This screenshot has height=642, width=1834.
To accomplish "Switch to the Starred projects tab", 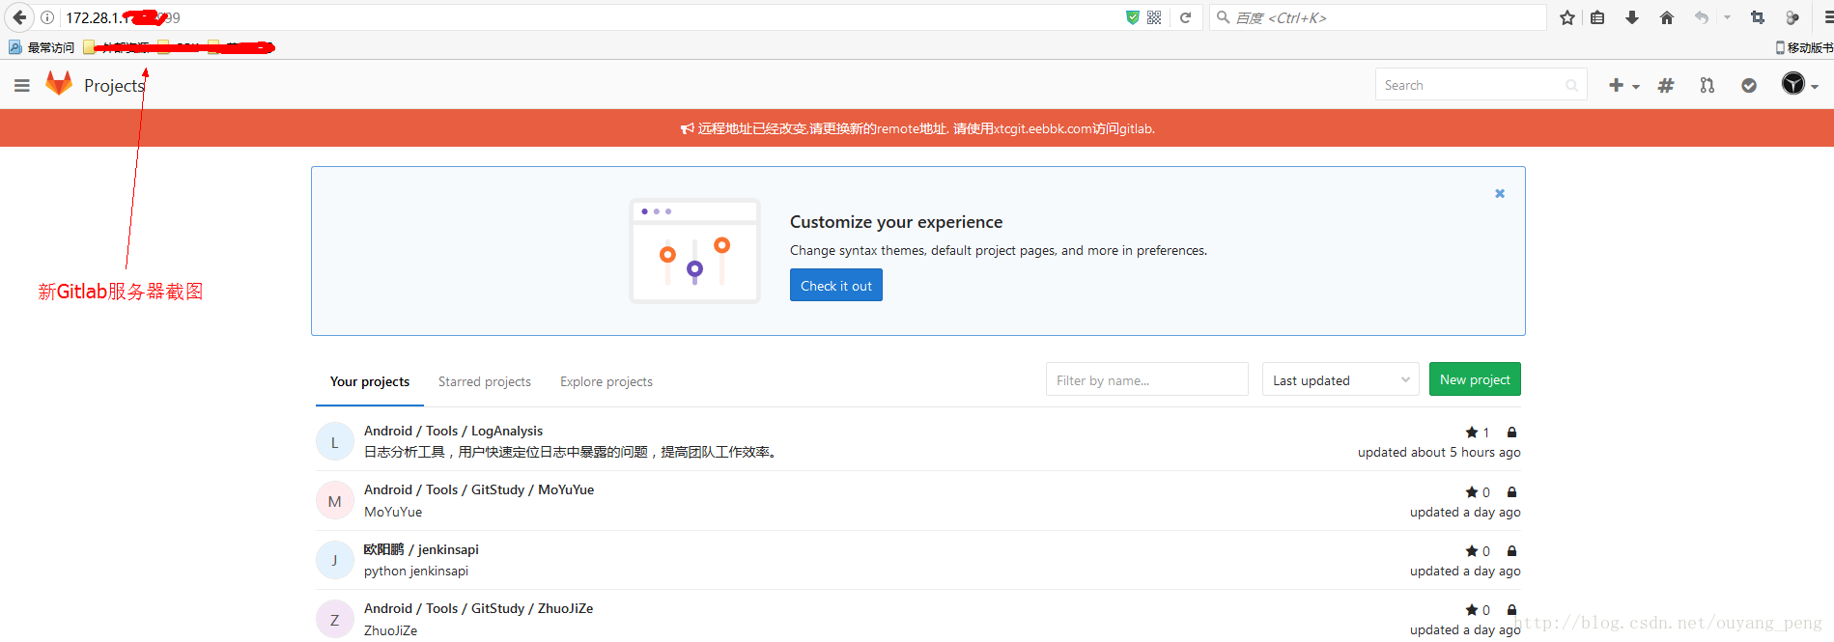I will 484,381.
